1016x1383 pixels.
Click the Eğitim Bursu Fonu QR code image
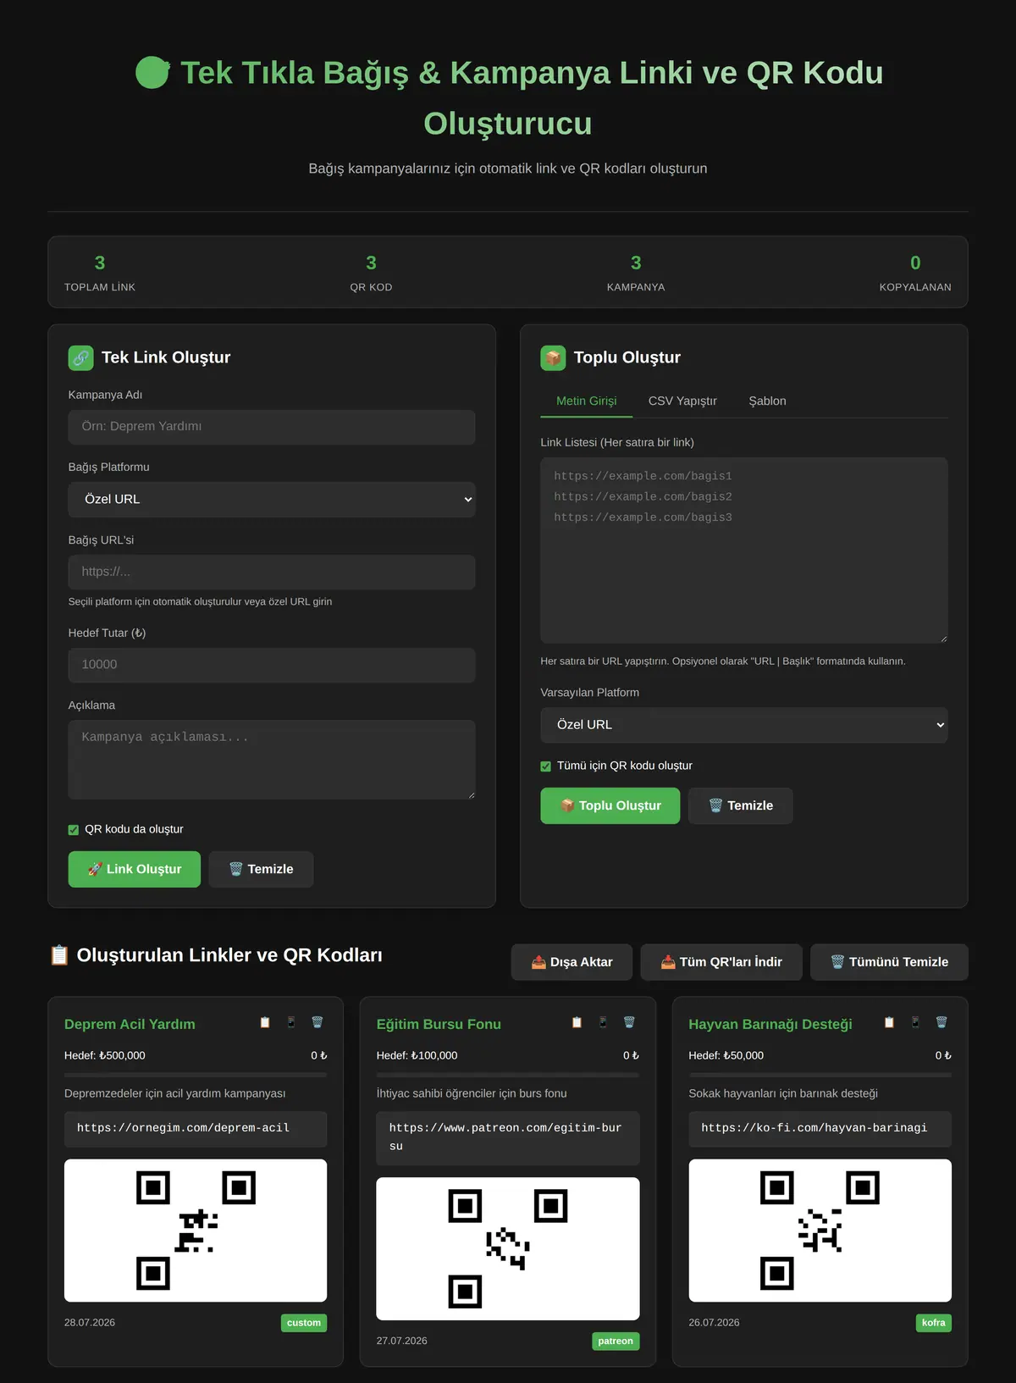(x=508, y=1248)
